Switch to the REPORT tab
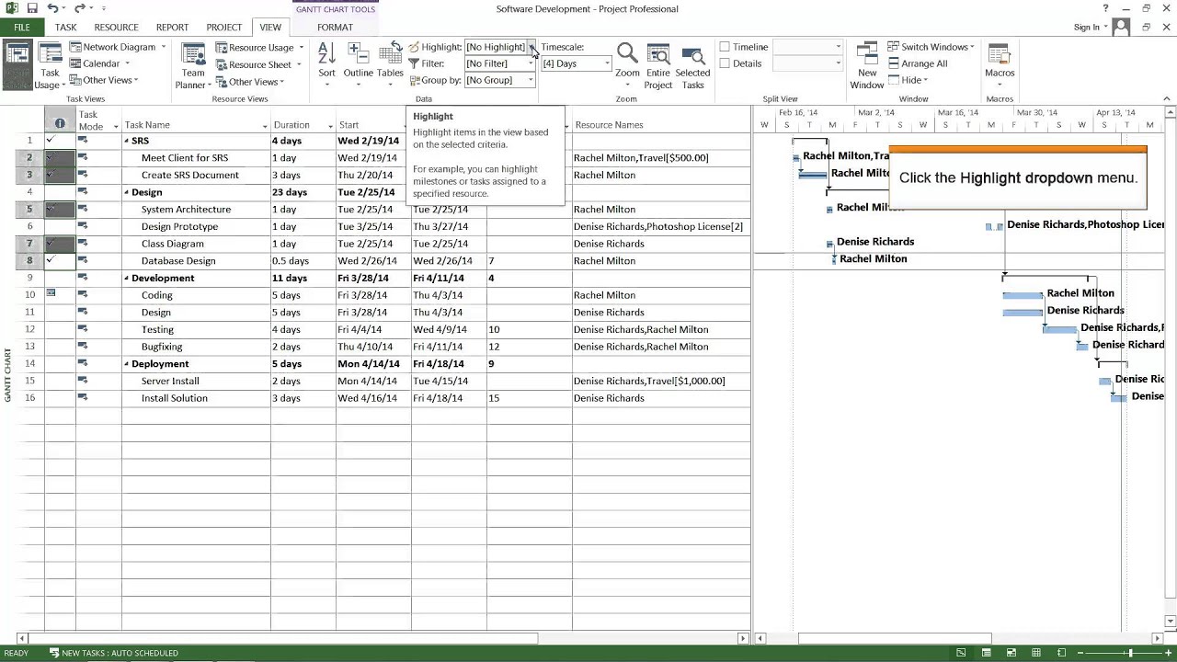 (x=172, y=27)
